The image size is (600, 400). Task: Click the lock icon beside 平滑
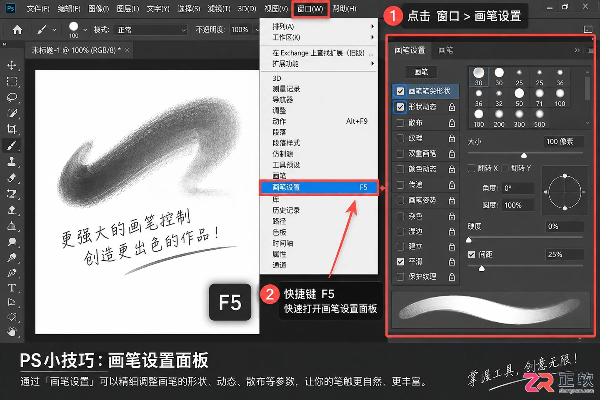pyautogui.click(x=452, y=262)
